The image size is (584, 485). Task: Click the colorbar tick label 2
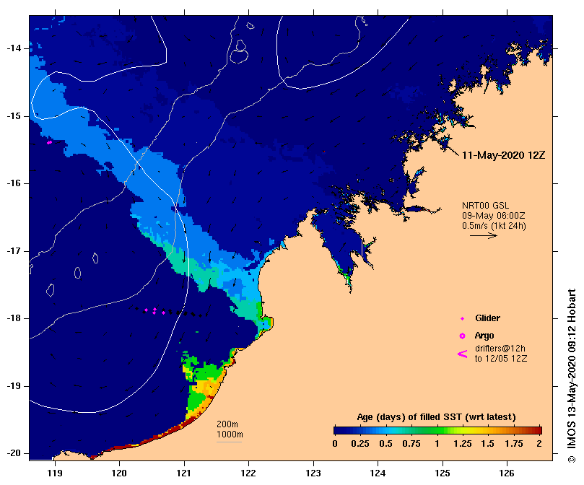(539, 444)
